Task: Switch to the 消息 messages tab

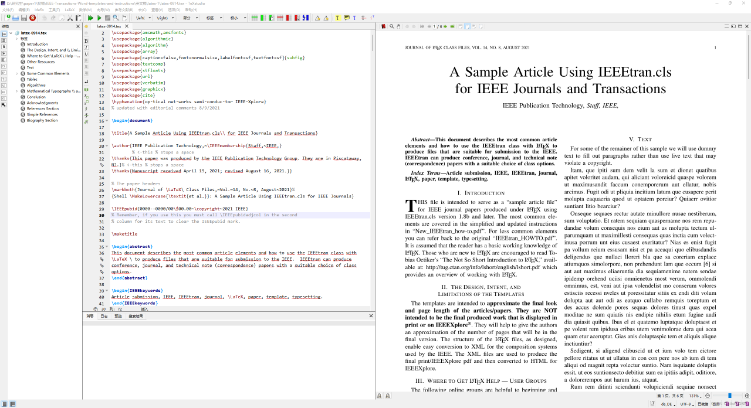Action: 90,316
